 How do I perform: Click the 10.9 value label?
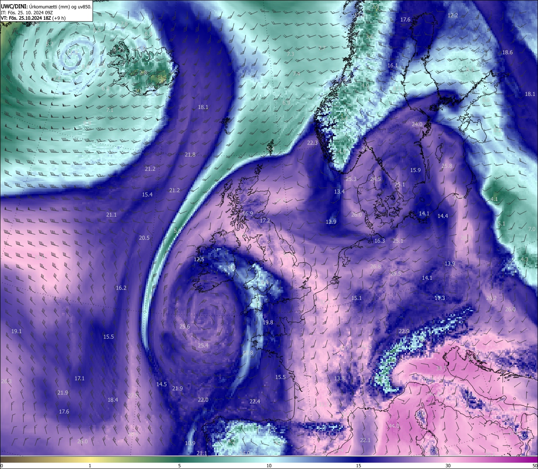click(x=190, y=443)
